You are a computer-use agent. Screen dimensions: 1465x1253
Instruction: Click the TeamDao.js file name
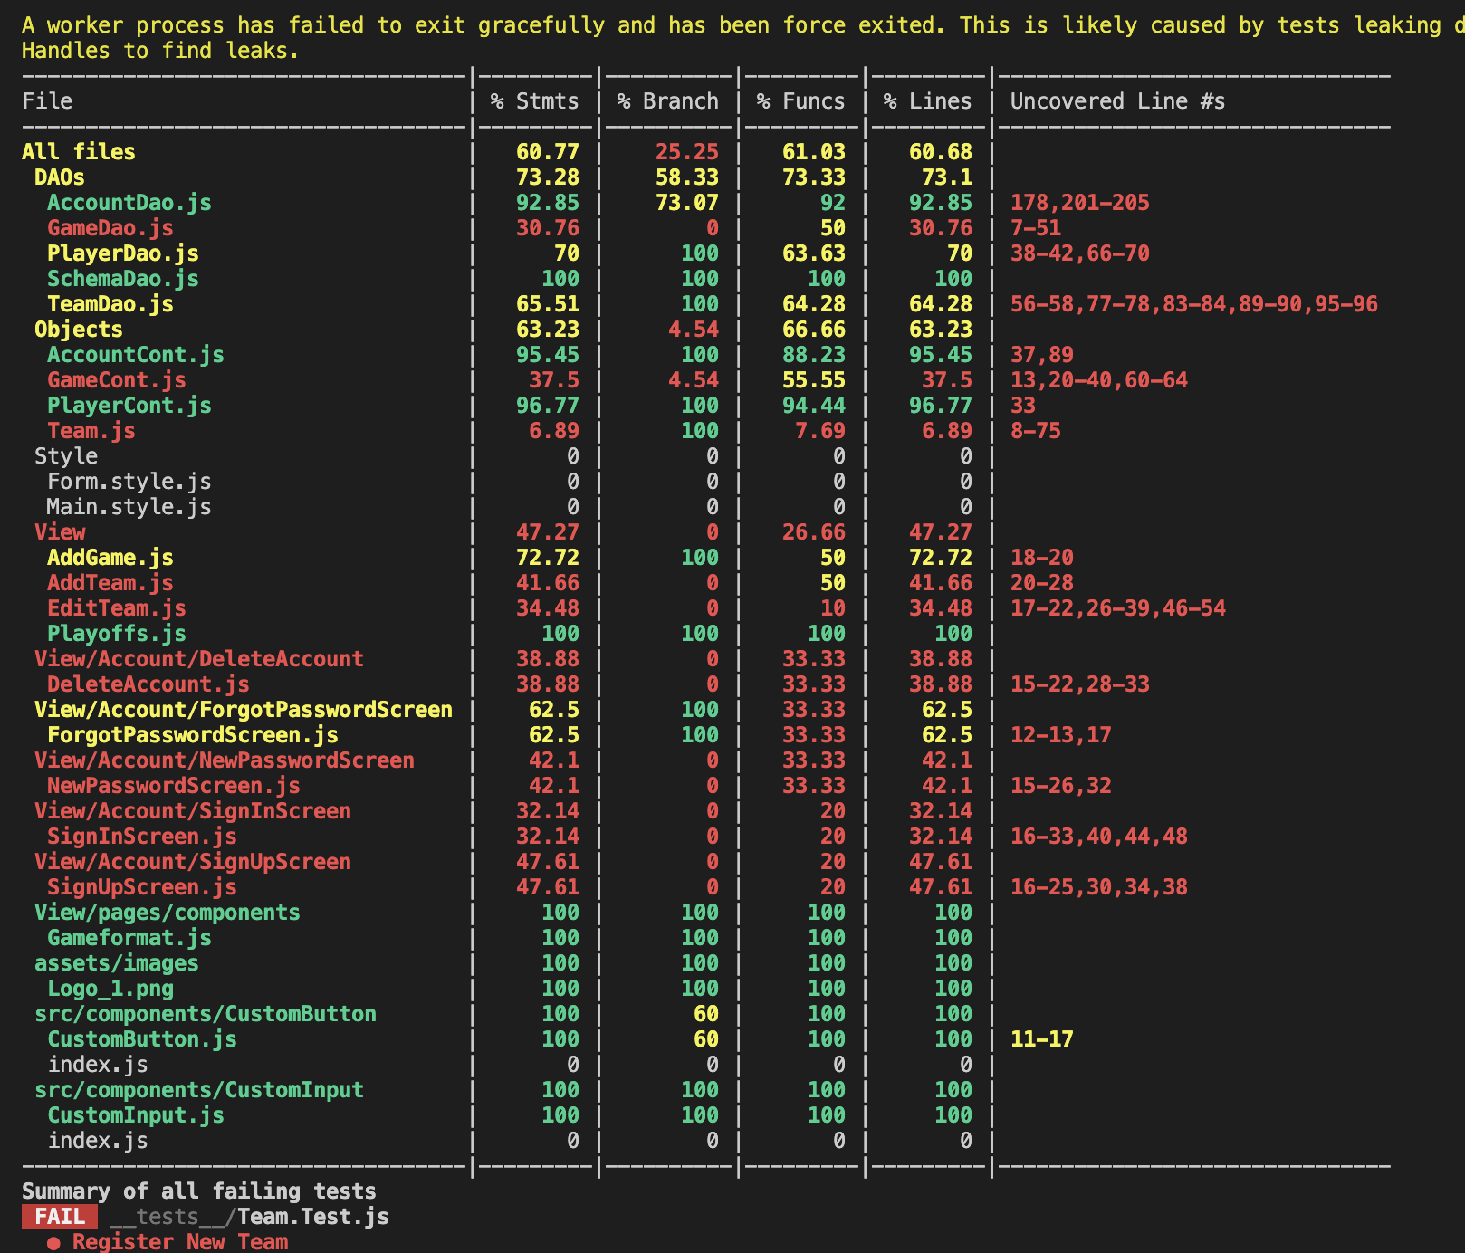[x=110, y=304]
